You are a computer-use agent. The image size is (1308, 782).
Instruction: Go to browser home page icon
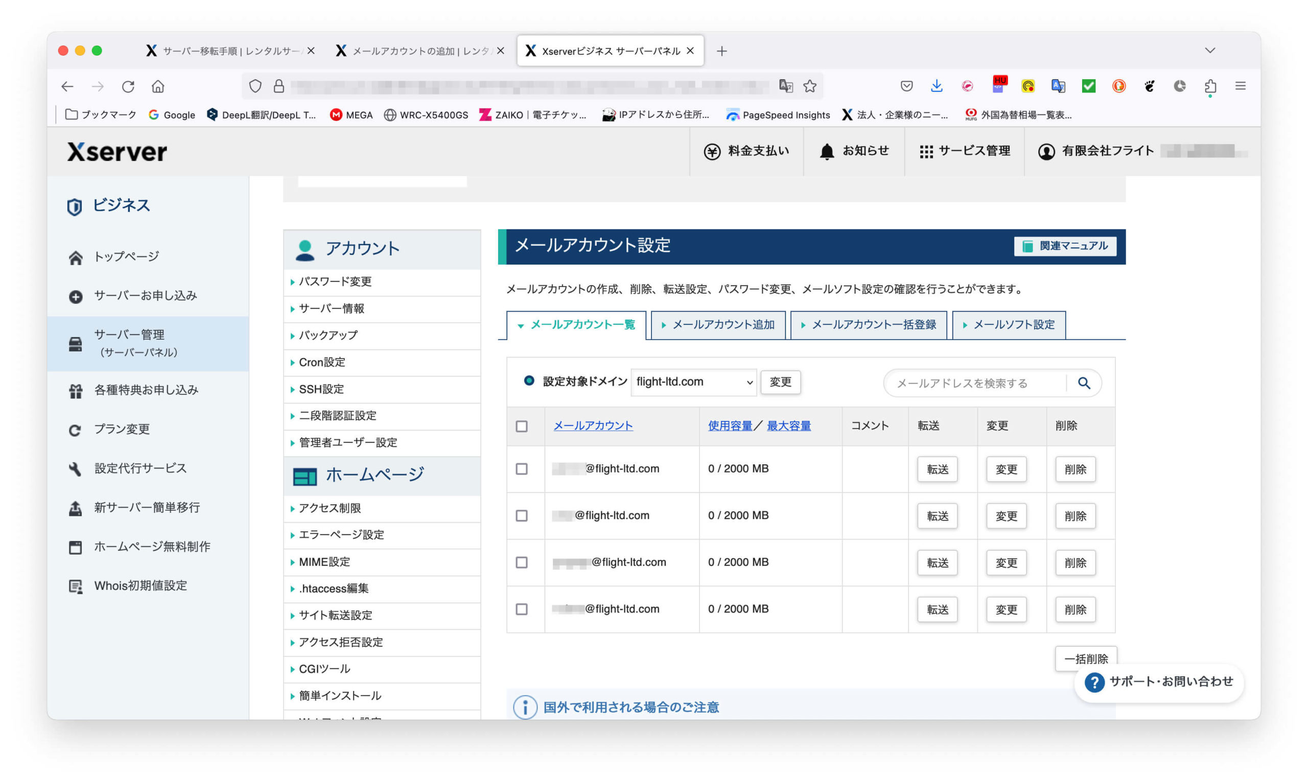[x=158, y=86]
